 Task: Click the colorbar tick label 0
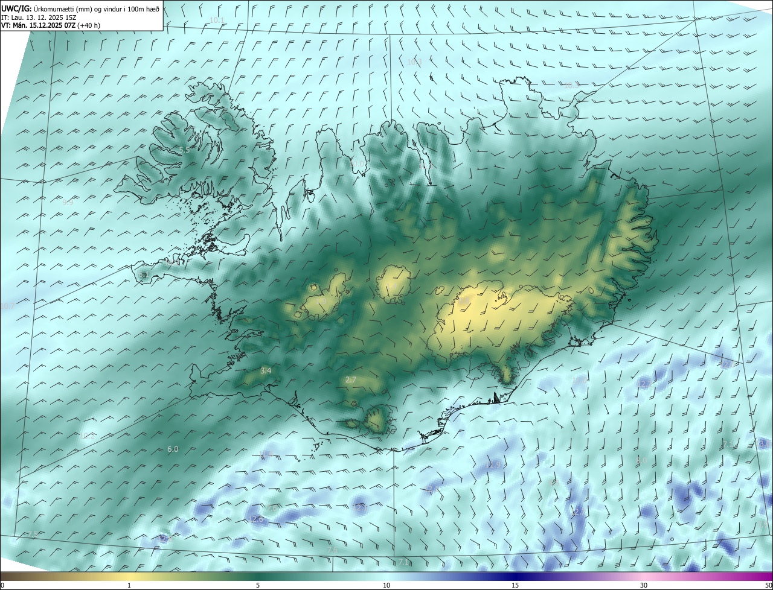[x=2, y=585]
